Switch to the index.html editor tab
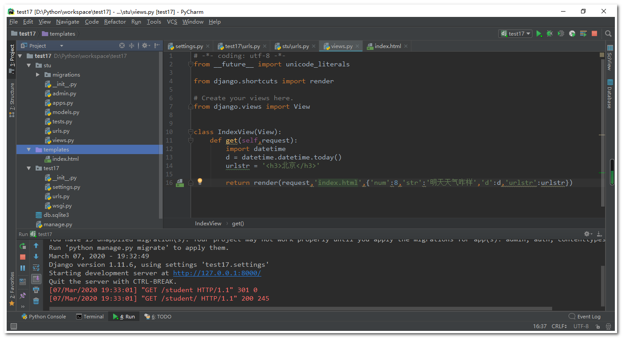The height and width of the screenshot is (338, 622). tap(387, 46)
